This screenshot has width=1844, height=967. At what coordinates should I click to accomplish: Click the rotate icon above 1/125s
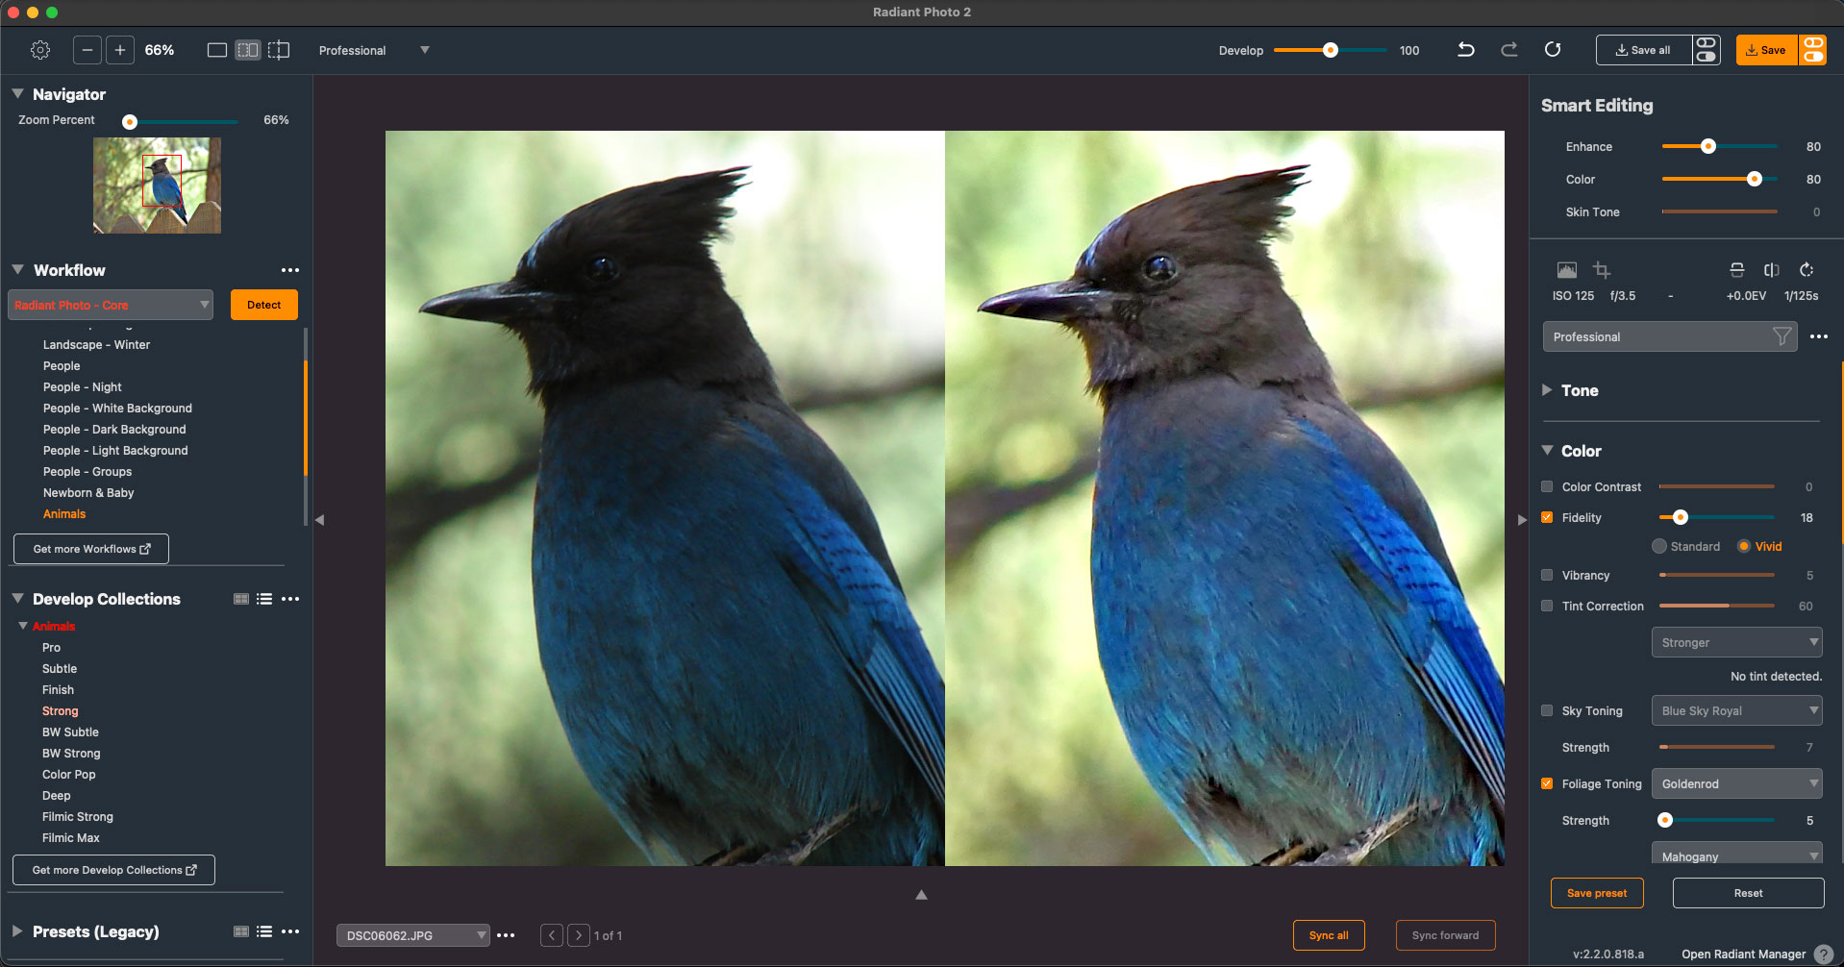pyautogui.click(x=1807, y=270)
